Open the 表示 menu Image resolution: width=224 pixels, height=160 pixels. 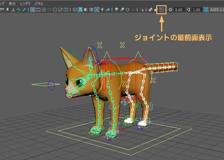point(12,3)
